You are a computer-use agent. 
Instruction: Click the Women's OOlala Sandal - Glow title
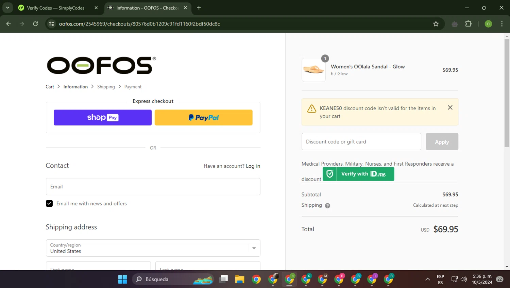click(368, 67)
